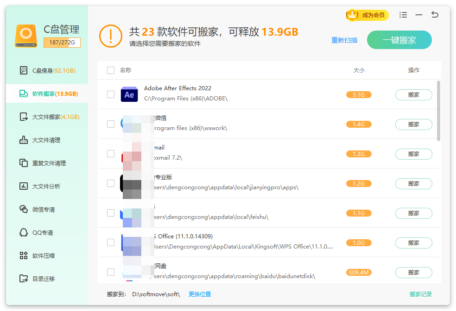
Task: Check the Foxmail 1.3G row checkbox
Action: [110, 154]
